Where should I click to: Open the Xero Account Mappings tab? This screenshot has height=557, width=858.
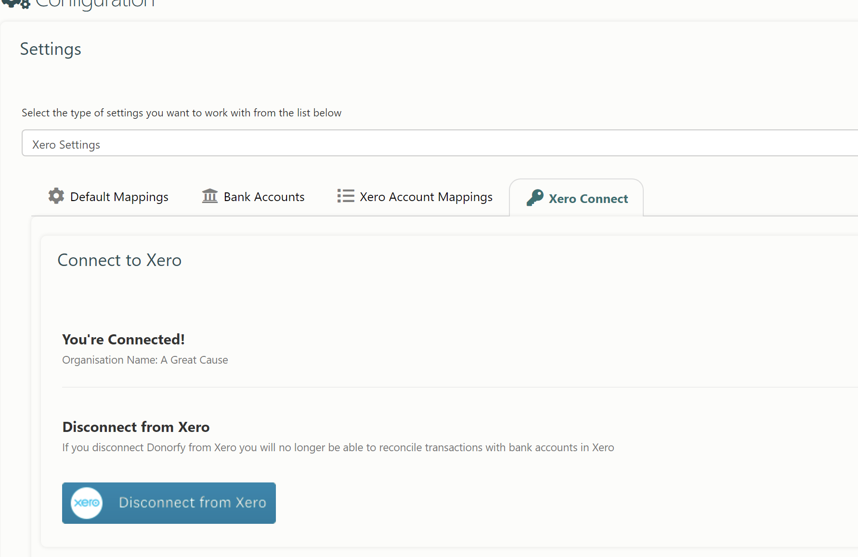tap(415, 197)
